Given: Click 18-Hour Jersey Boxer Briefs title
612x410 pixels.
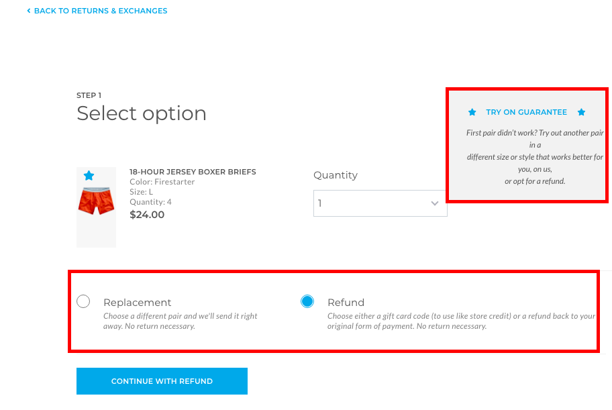Looking at the screenshot, I should click(193, 172).
